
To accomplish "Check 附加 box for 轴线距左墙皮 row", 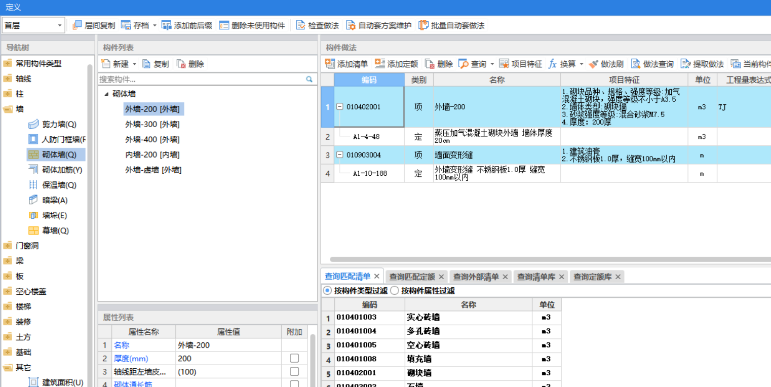I will click(x=294, y=372).
